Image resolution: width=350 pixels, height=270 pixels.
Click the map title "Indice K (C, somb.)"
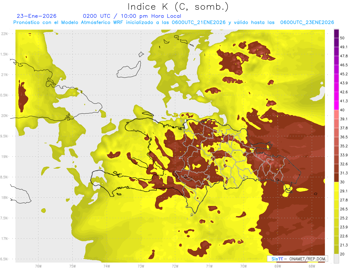point(178,7)
